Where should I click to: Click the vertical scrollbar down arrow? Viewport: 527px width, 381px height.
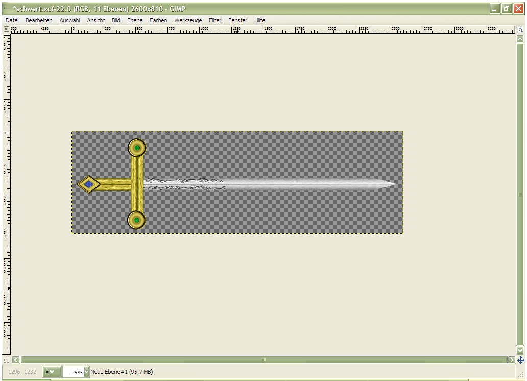pyautogui.click(x=520, y=350)
